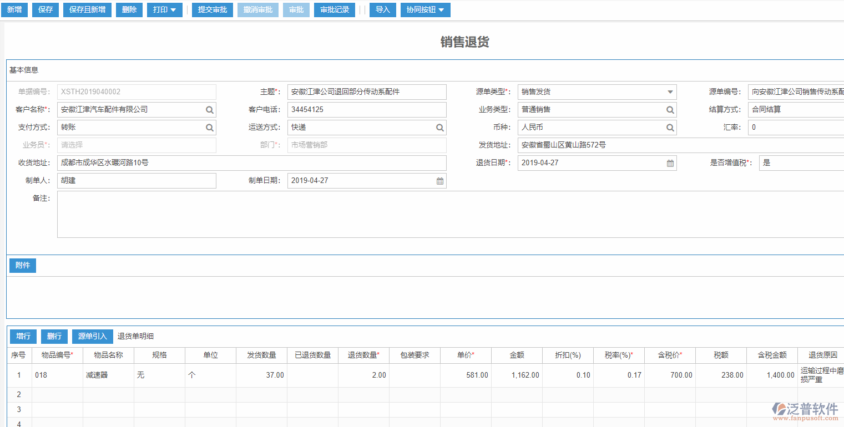
Task: Open the 审批记录 button
Action: coord(335,10)
